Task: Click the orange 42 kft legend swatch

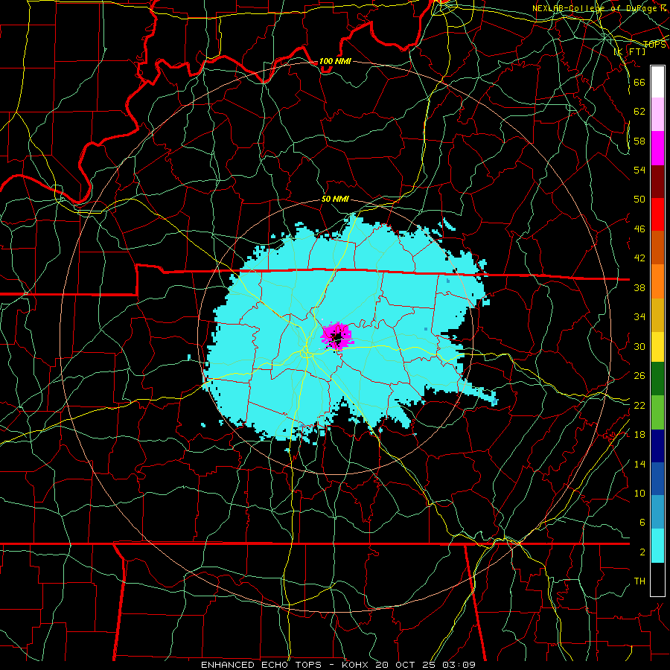Action: click(x=657, y=281)
